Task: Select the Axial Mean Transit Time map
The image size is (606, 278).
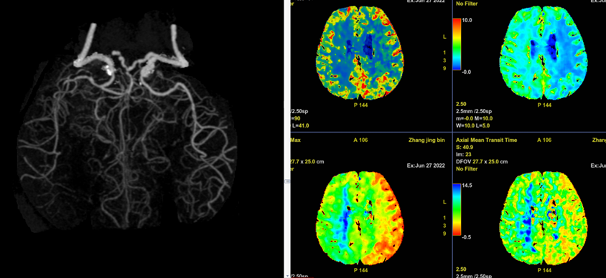Action: click(x=544, y=219)
